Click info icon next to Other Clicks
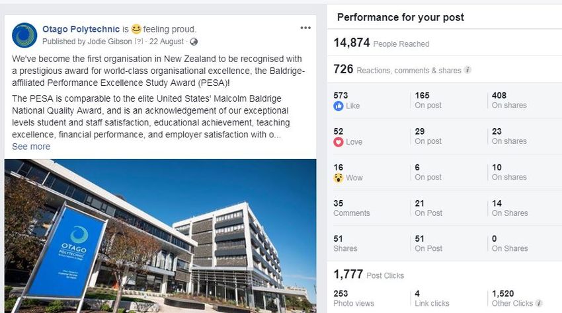 pos(538,303)
